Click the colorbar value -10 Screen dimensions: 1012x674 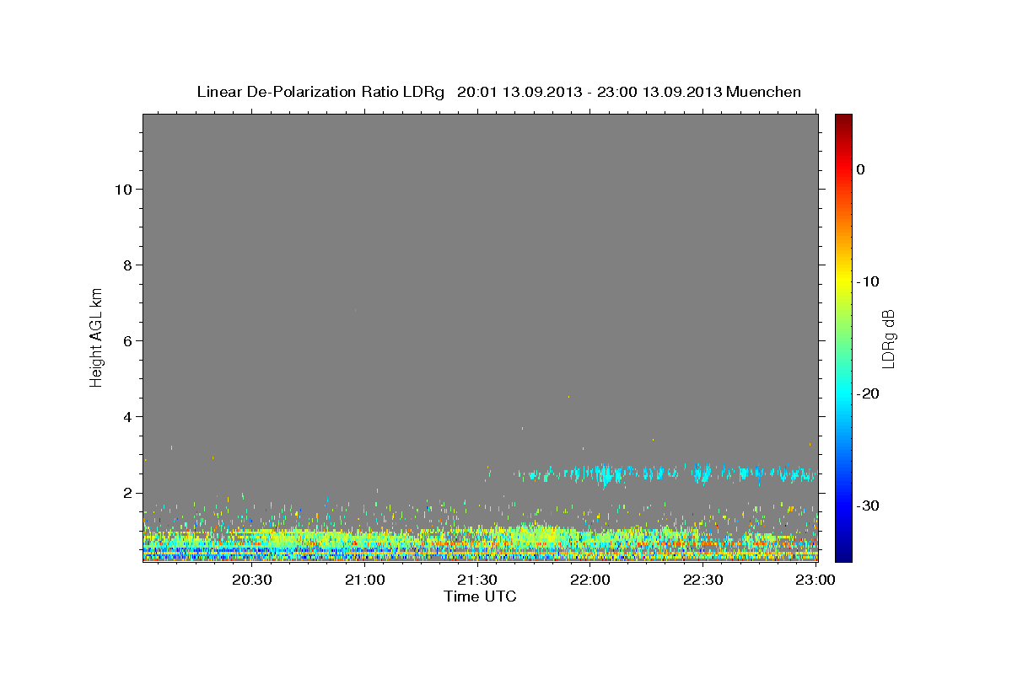coord(869,281)
